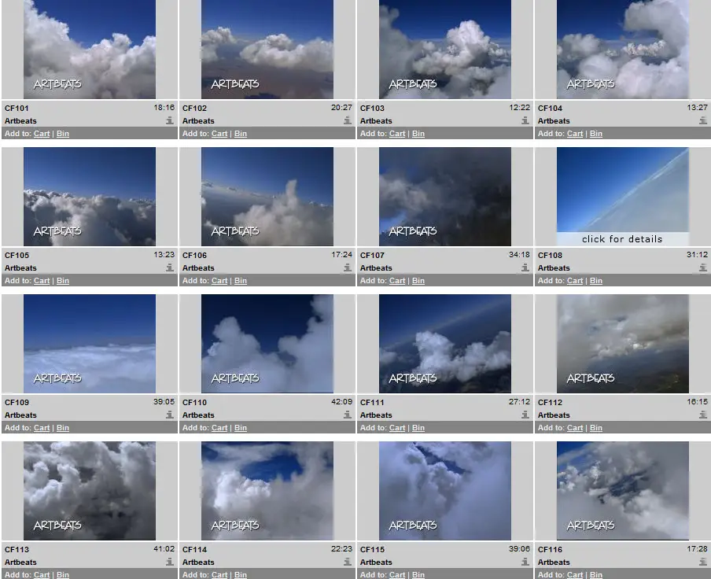Click the Artbeats label under CF109
This screenshot has height=579, width=711.
(20, 415)
